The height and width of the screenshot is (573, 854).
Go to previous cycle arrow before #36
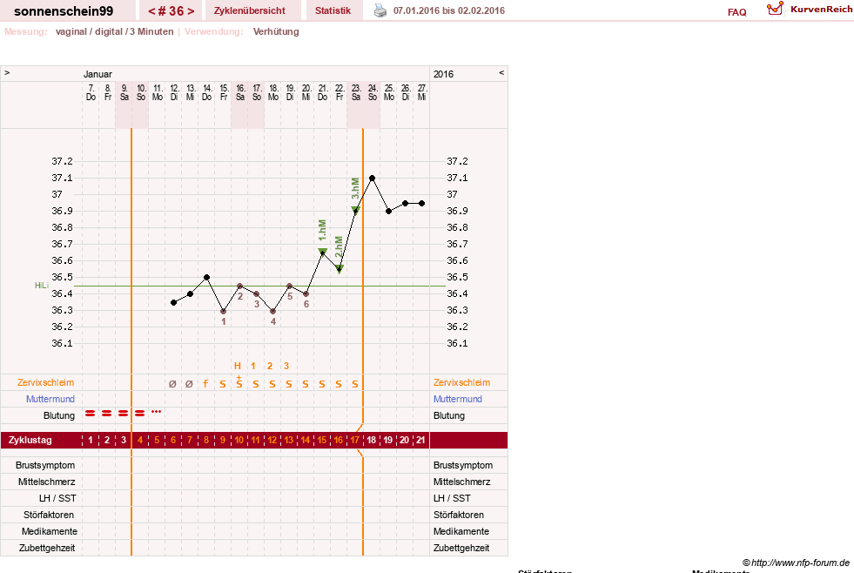(152, 11)
